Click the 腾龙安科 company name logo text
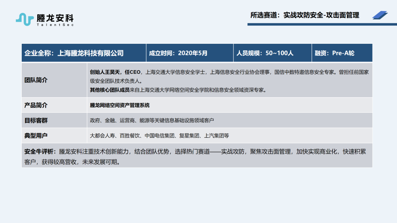 coord(55,18)
